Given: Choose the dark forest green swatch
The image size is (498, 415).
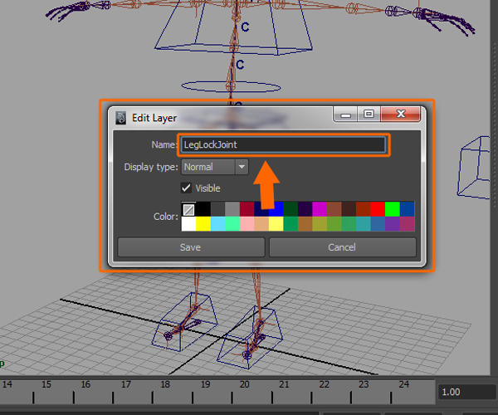Looking at the screenshot, I should [x=290, y=209].
